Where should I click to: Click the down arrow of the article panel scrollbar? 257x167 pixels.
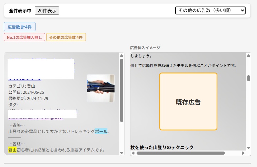tap(121, 153)
